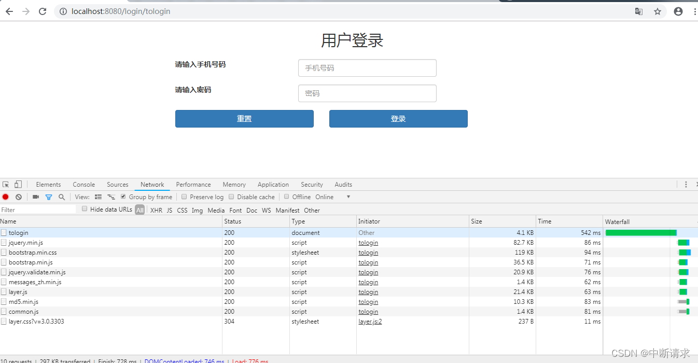Screen dimensions: 698x363
Task: Click the red record network log button
Action: click(5, 197)
